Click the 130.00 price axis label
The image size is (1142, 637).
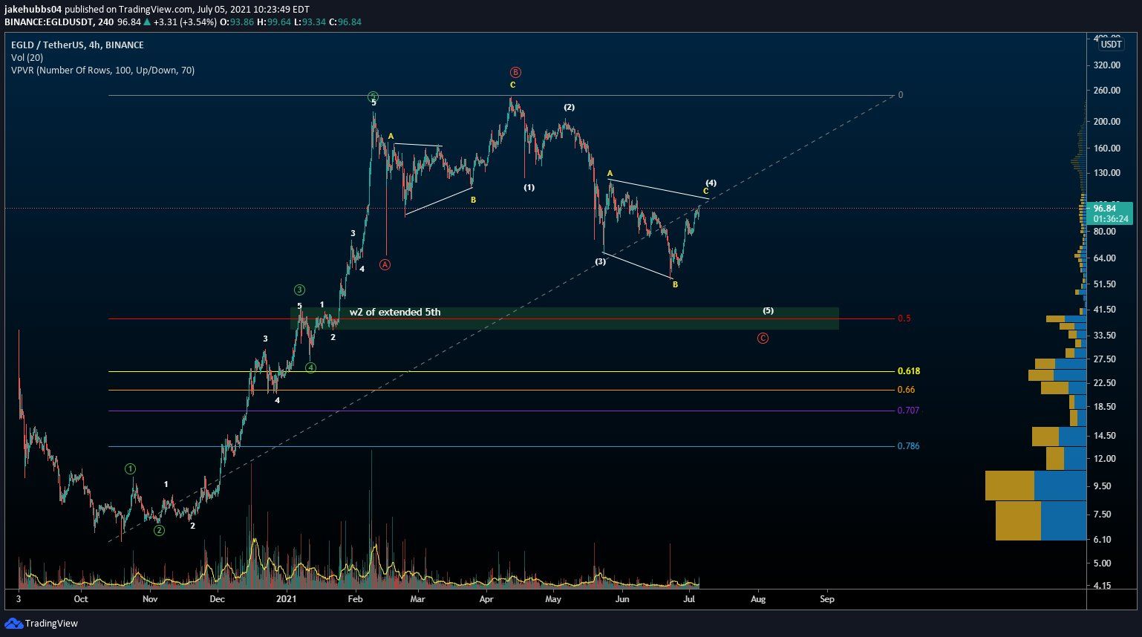1107,173
